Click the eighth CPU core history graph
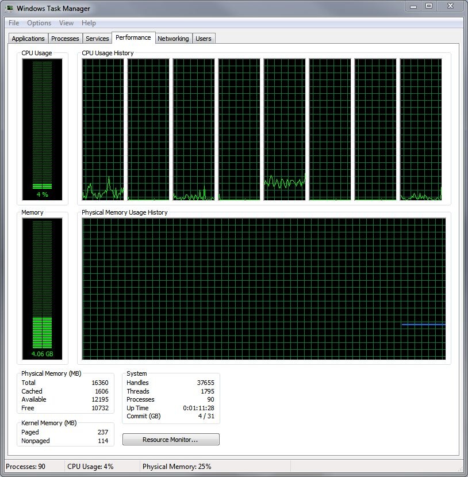 [421, 129]
